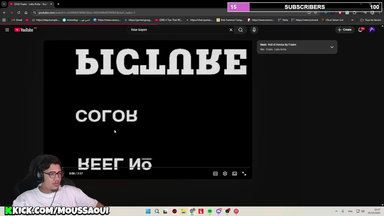Open YouTube notifications bell

click(x=361, y=30)
